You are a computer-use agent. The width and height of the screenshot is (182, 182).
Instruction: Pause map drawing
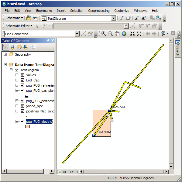(77, 172)
